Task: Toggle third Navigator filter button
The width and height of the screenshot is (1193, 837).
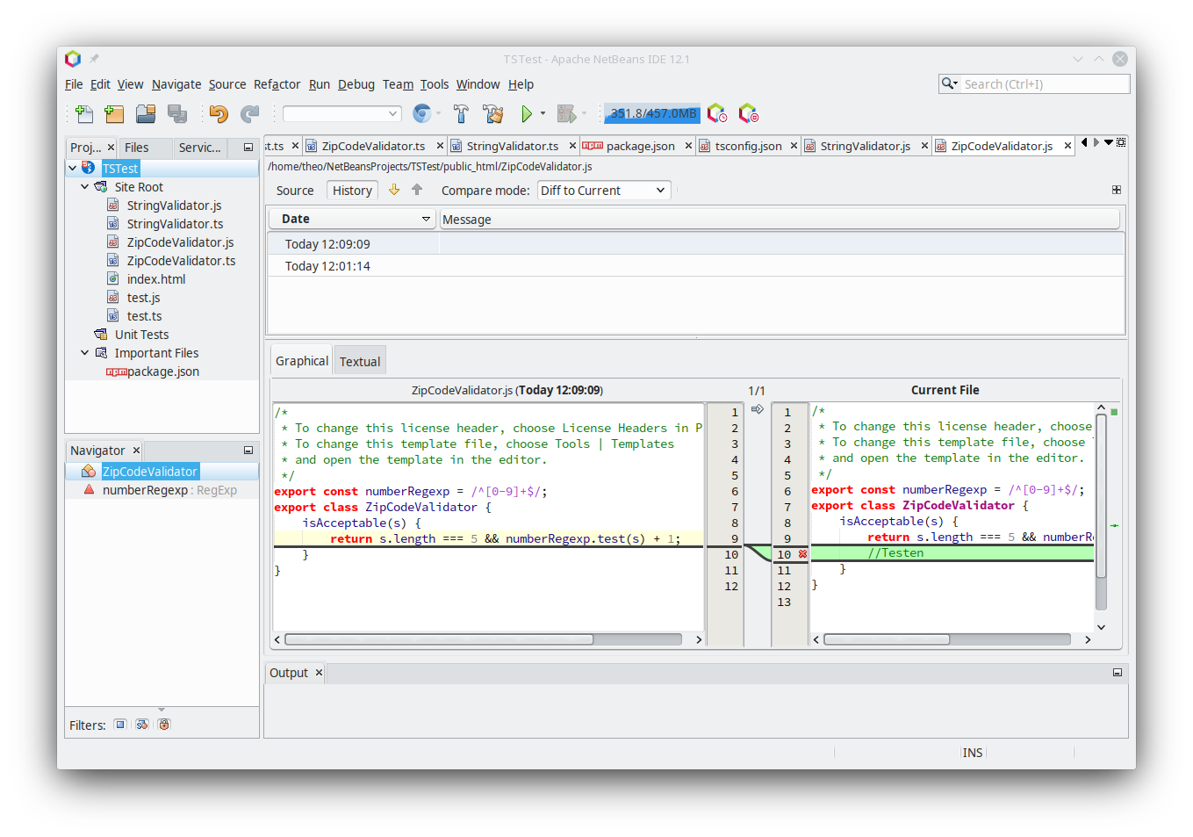Action: [164, 725]
